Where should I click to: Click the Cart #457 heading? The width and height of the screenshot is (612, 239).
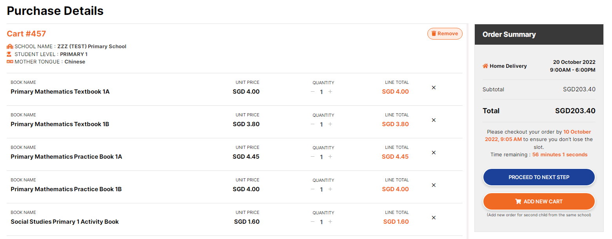click(26, 34)
